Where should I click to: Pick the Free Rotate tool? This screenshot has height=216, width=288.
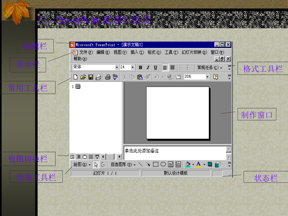(x=103, y=164)
